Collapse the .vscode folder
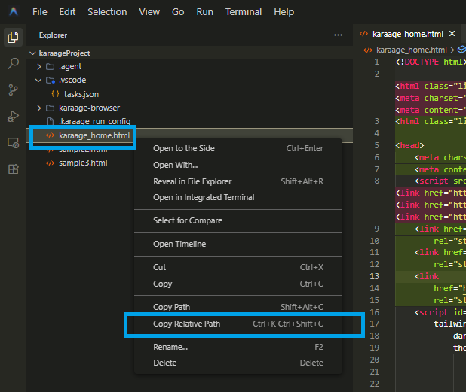 pos(40,81)
